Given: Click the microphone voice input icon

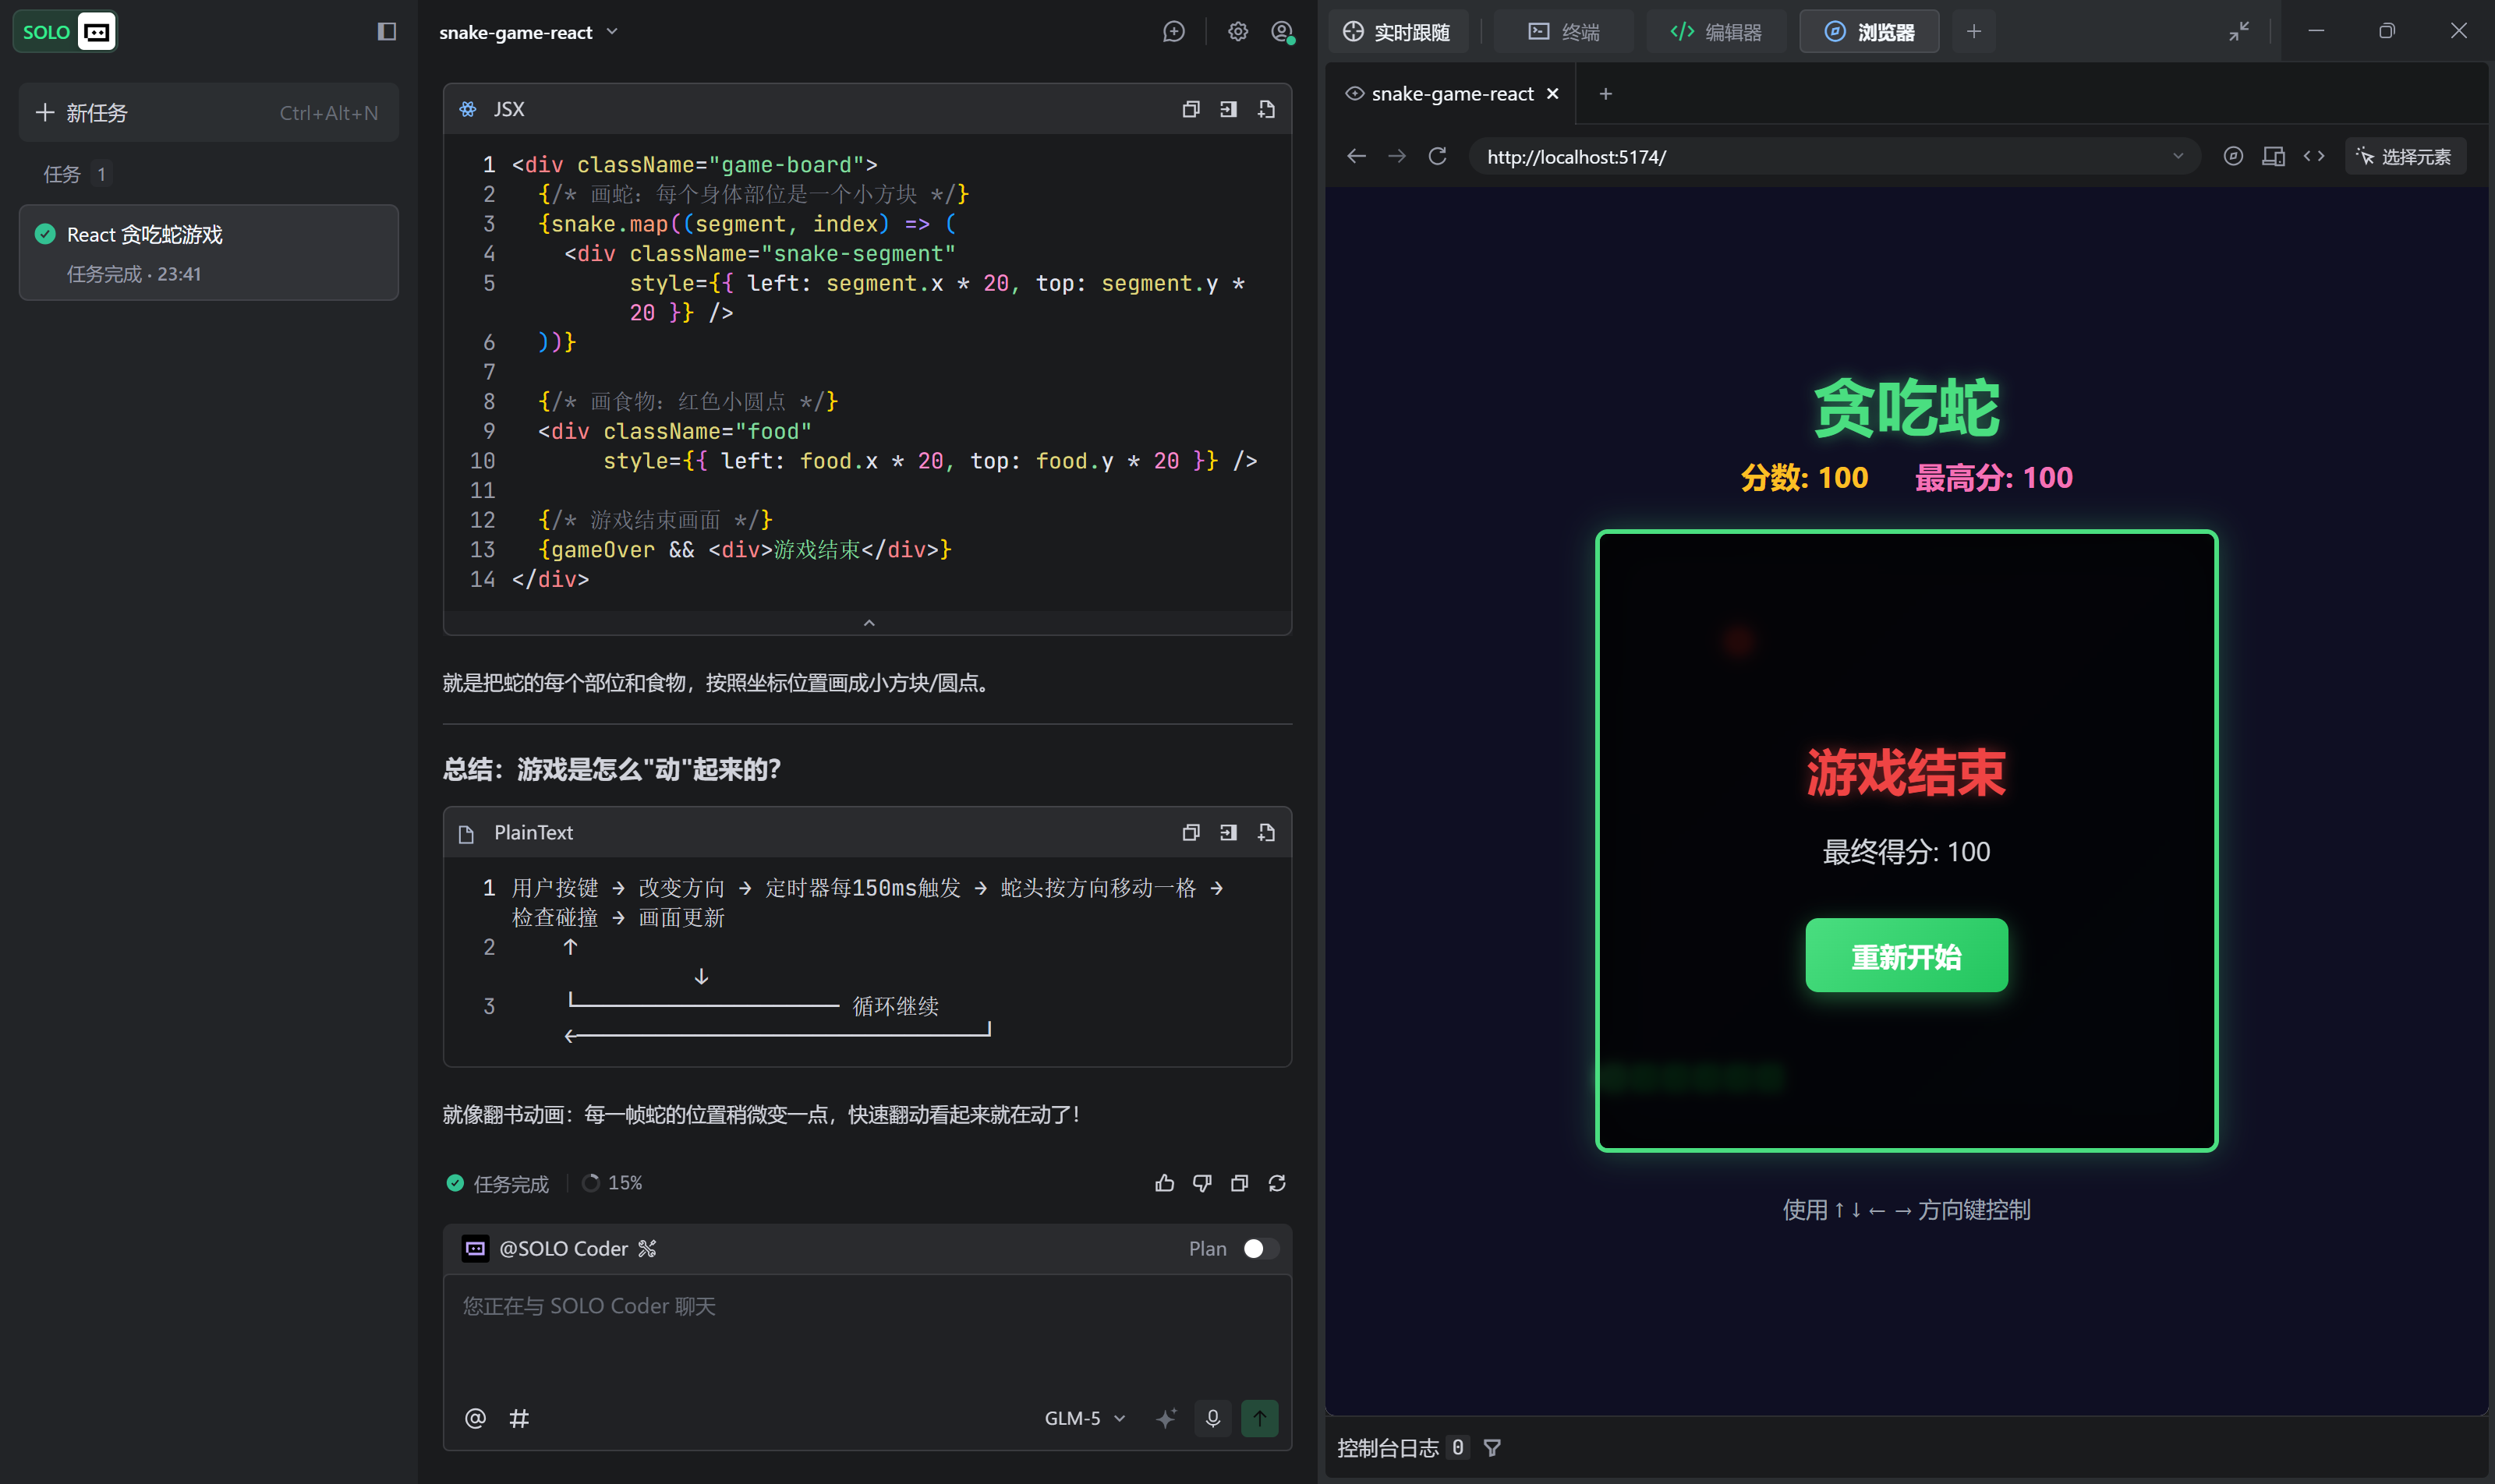Looking at the screenshot, I should [x=1212, y=1417].
